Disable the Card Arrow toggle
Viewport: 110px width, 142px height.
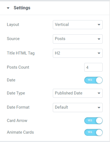(x=93, y=121)
